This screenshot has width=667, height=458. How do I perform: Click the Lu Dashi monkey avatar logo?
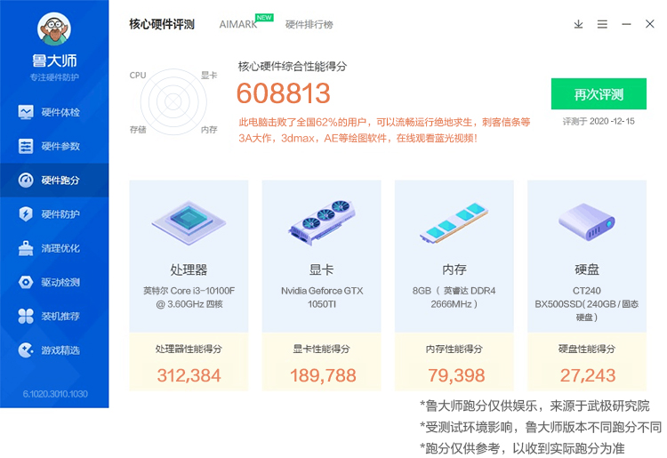tap(54, 29)
